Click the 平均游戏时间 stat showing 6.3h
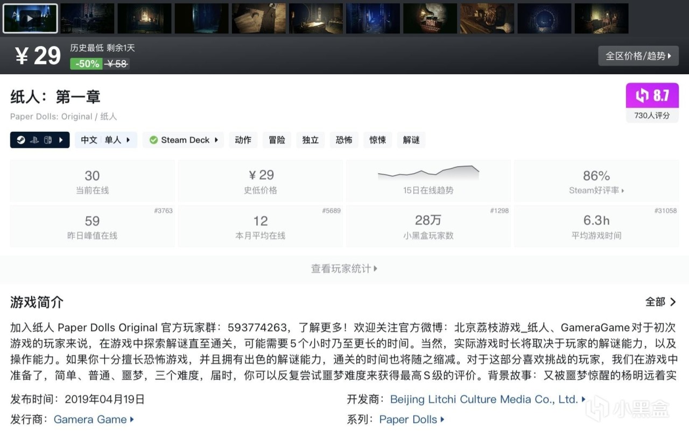This screenshot has width=689, height=433. 596,226
